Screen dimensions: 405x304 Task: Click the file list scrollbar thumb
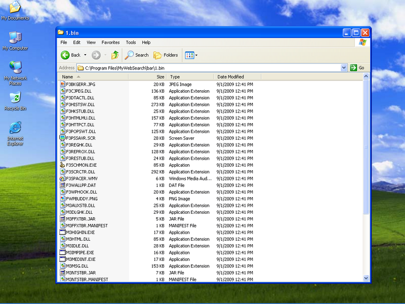366,146
